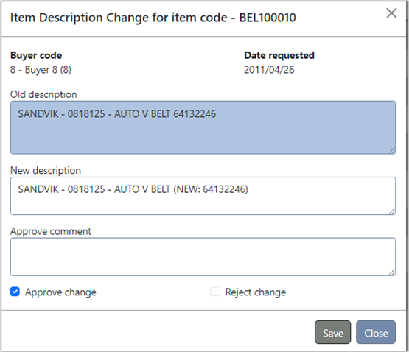Screen dimensions: 409x352
Task: Click the requested date 2011/04/26
Action: pyautogui.click(x=269, y=70)
